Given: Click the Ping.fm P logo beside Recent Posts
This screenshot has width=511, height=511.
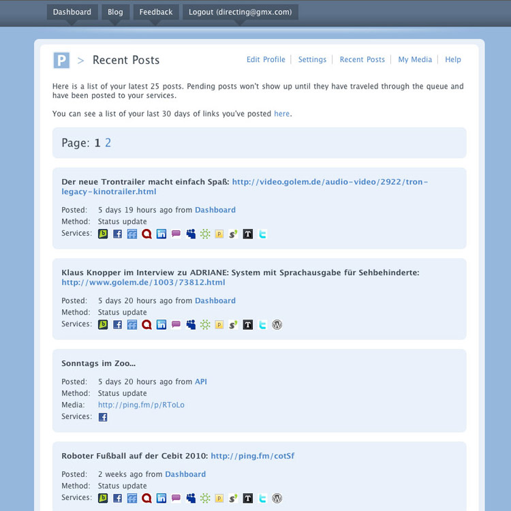Looking at the screenshot, I should [x=61, y=61].
